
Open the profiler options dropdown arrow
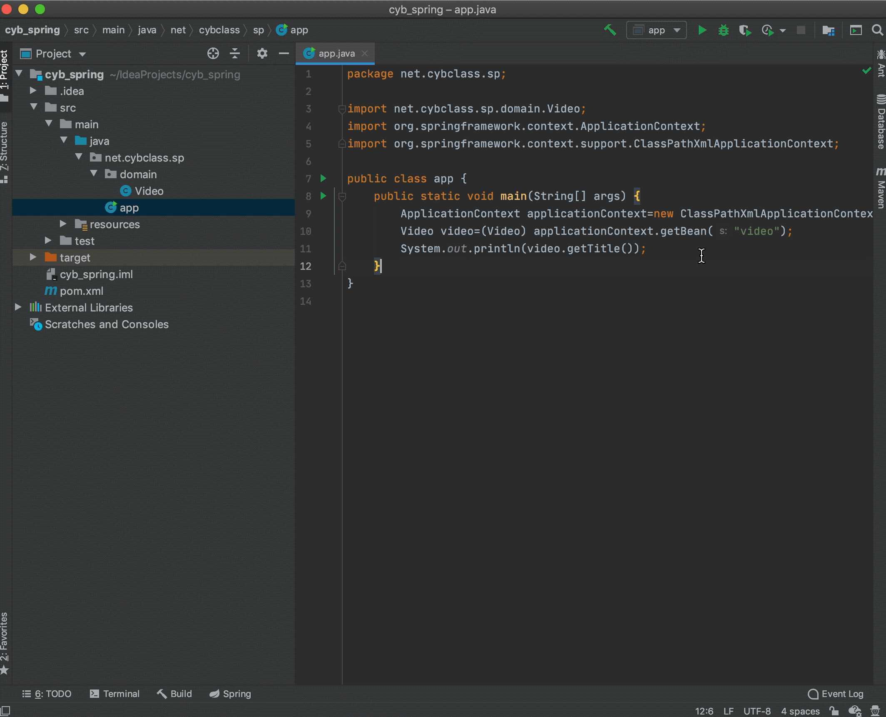(783, 30)
